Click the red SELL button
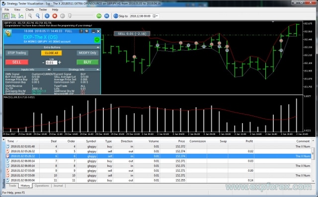318x197 pixels. tap(16, 62)
